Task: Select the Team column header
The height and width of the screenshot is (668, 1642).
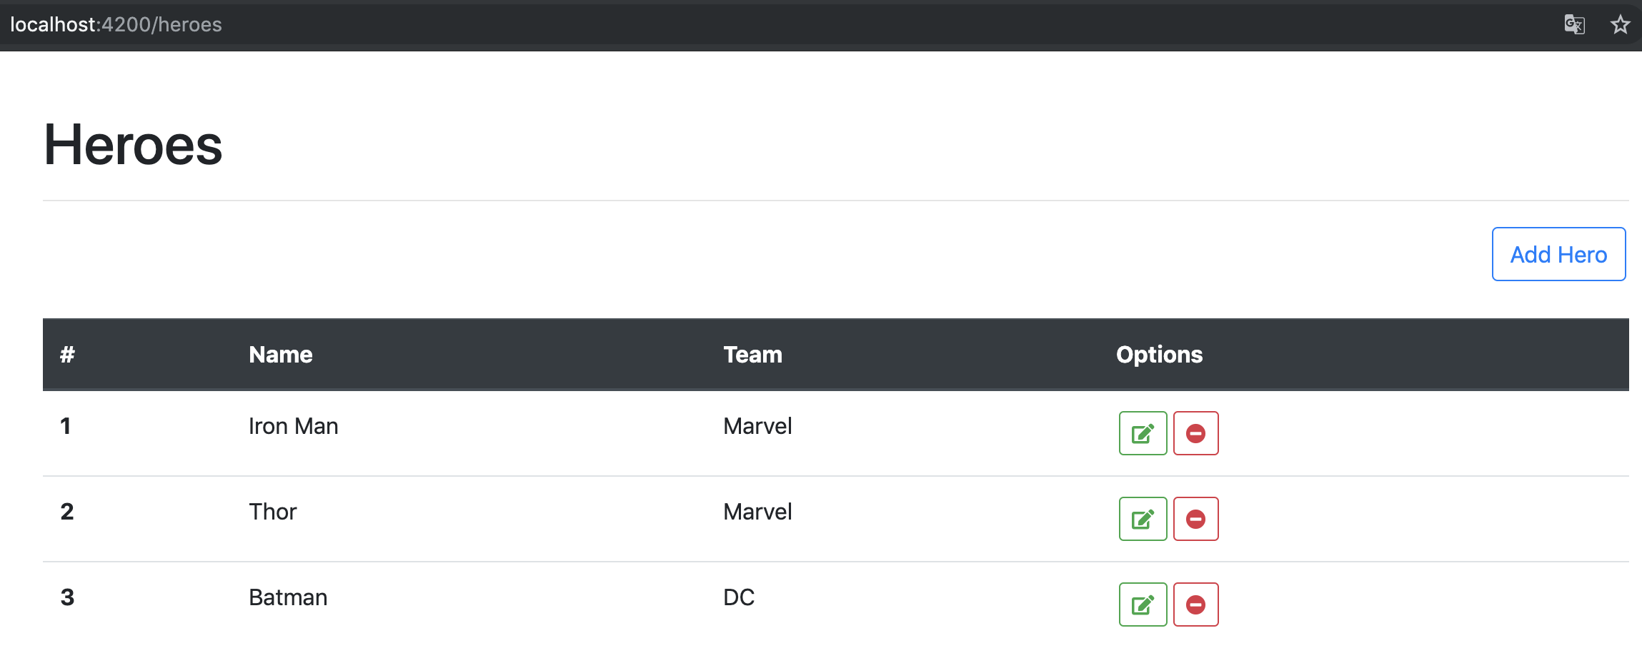Action: [x=752, y=355]
